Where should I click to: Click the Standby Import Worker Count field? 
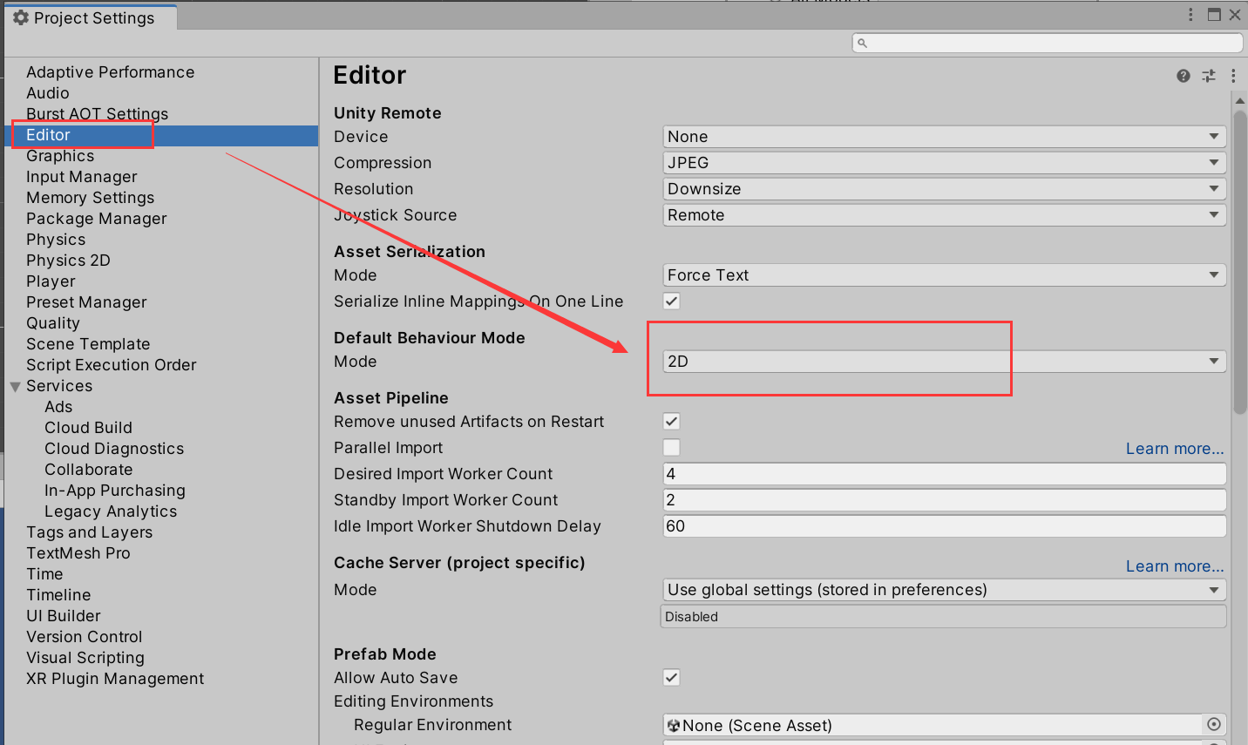click(944, 500)
